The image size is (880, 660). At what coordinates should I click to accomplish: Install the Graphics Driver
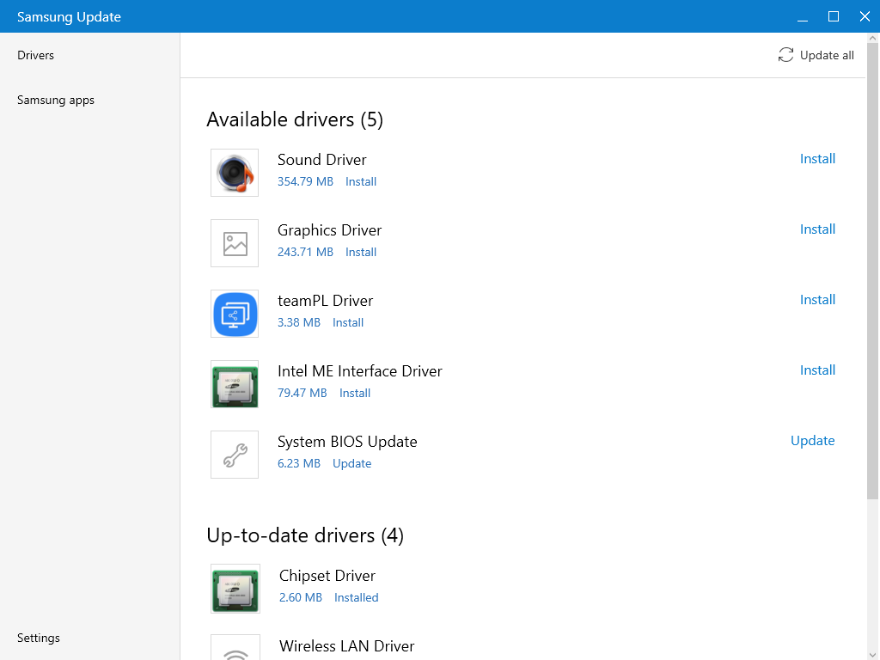point(817,229)
